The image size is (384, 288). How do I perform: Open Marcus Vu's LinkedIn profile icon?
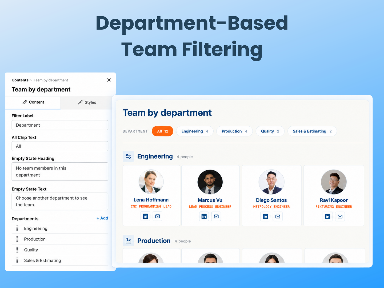point(204,217)
